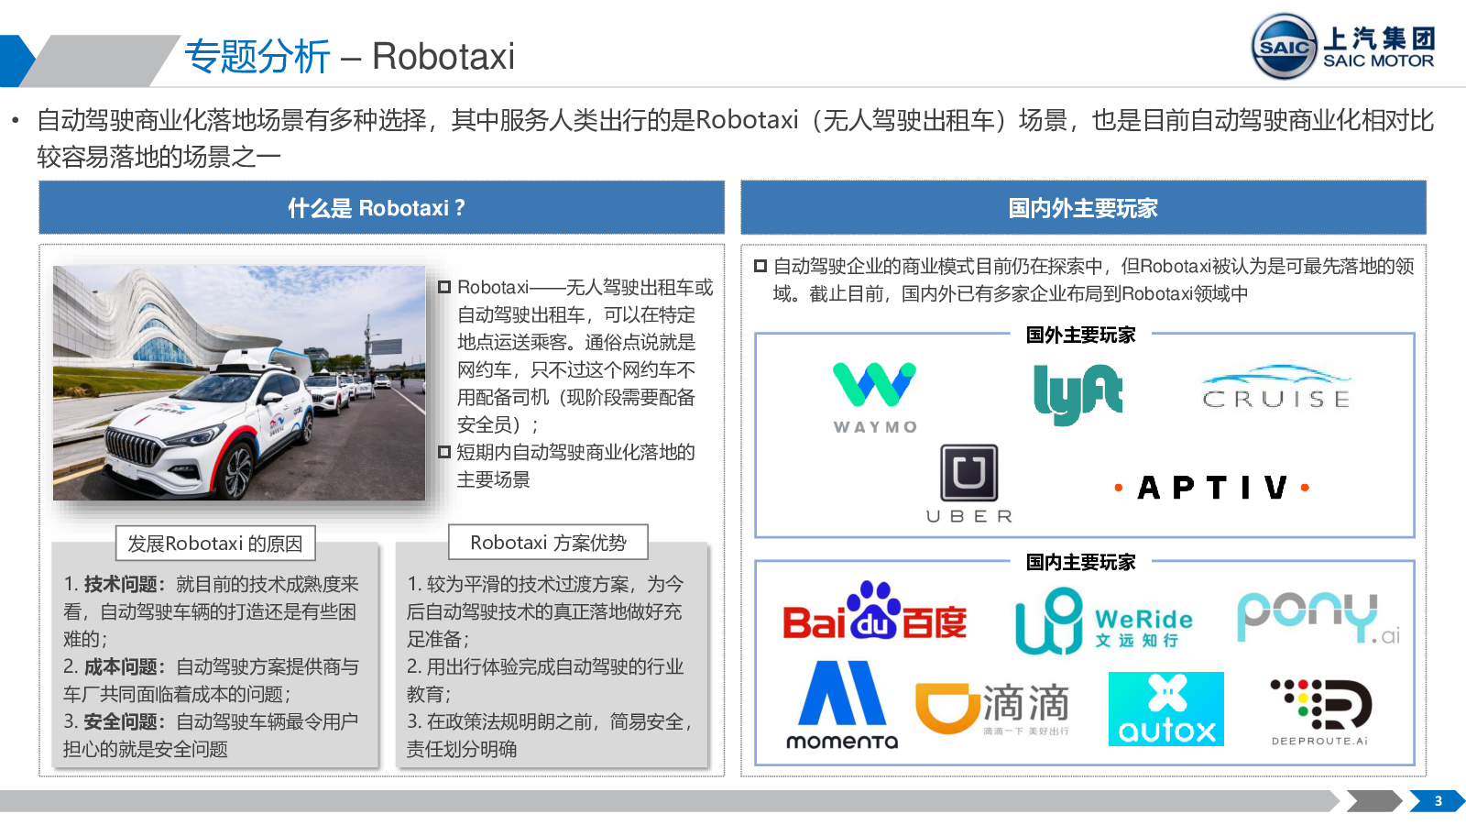Viewport: 1466px width, 825px height.
Task: Click the square bullet before 'Robotaxi——无人驾驶出租车'
Action: pos(444,287)
